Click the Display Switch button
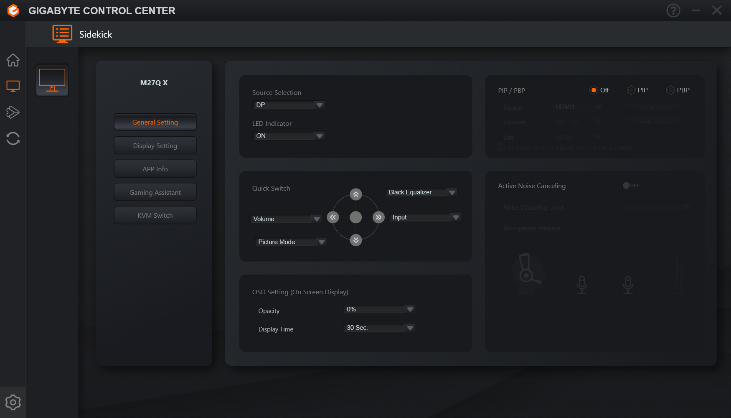The width and height of the screenshot is (731, 418). coord(655,107)
